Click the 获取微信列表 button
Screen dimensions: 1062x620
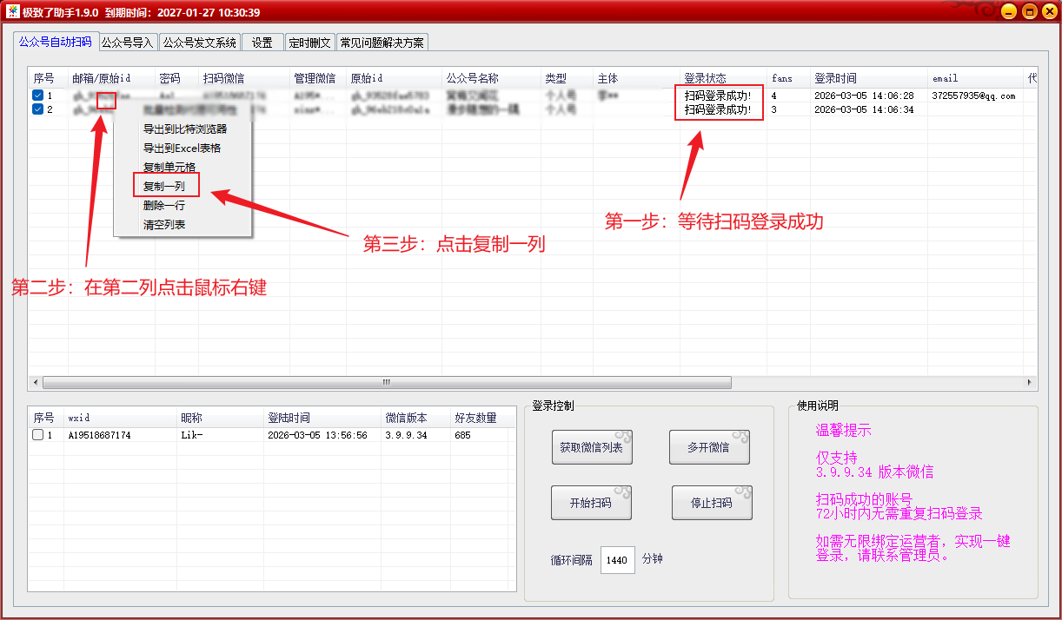[591, 448]
